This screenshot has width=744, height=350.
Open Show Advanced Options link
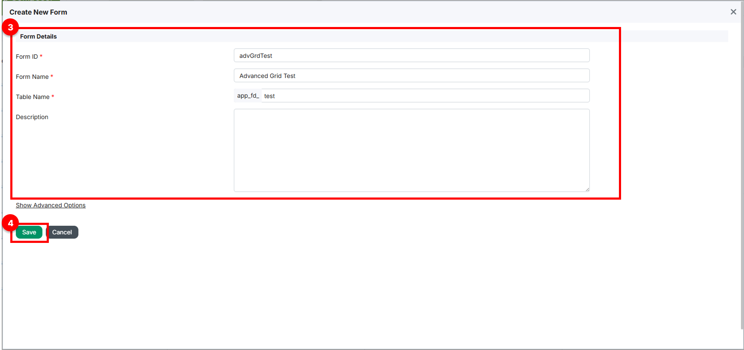[x=51, y=205]
